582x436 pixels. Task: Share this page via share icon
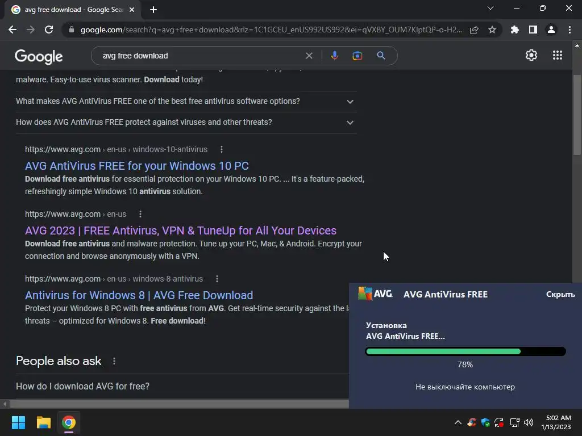(474, 30)
